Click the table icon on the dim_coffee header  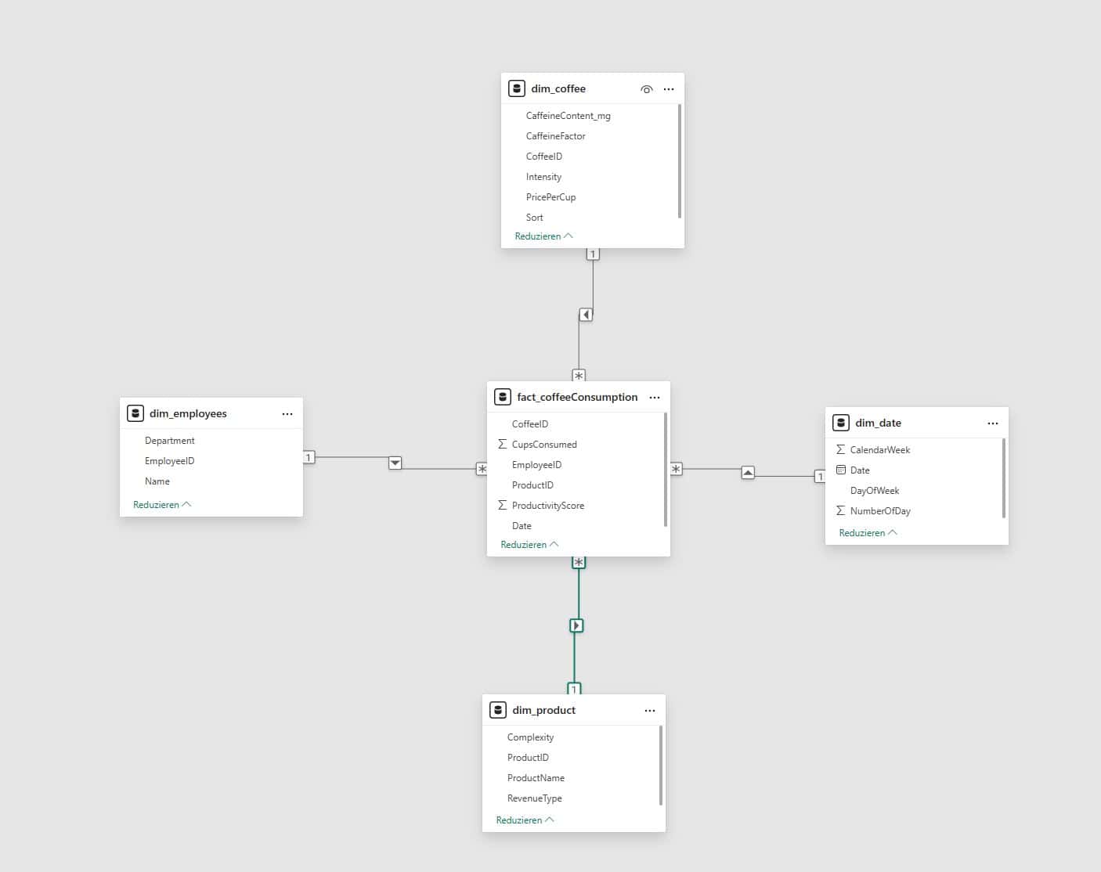click(x=517, y=88)
